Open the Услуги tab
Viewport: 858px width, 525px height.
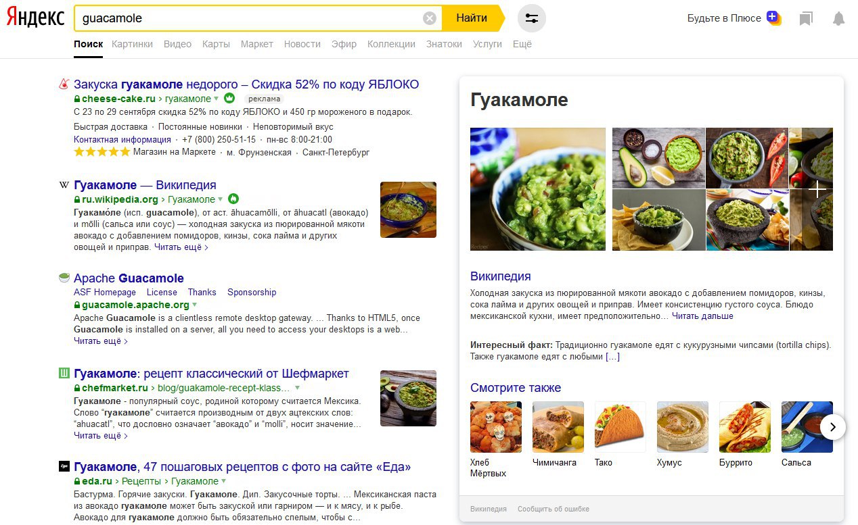(487, 44)
